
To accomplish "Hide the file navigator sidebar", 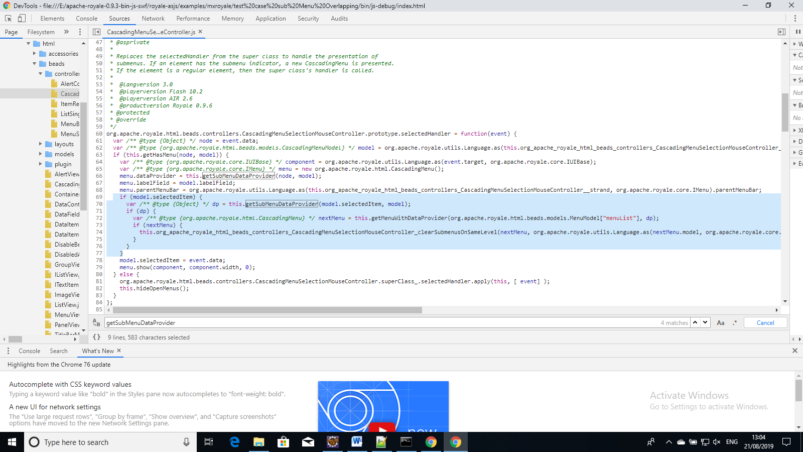I will (96, 32).
